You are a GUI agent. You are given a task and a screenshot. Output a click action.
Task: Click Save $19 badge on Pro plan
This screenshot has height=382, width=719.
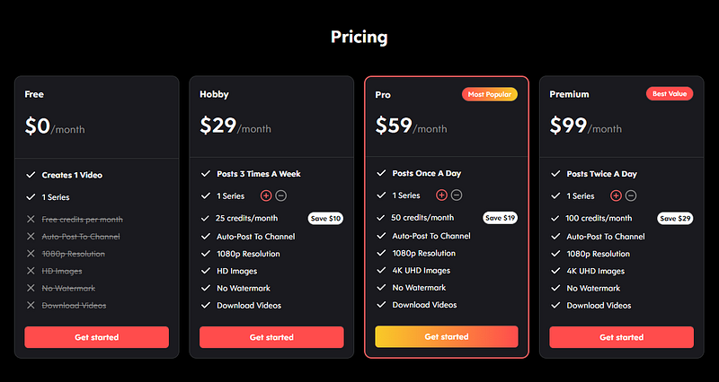(501, 218)
